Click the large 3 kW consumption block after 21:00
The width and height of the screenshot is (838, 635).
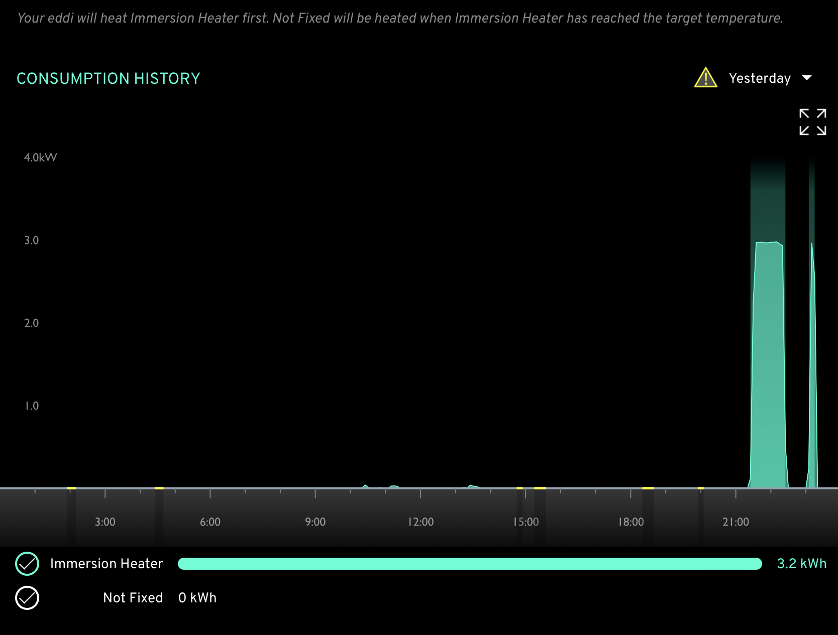[x=768, y=364]
